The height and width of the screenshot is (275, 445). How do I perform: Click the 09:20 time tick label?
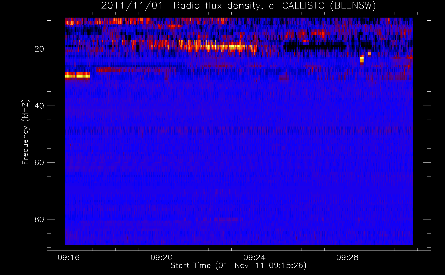click(x=161, y=257)
